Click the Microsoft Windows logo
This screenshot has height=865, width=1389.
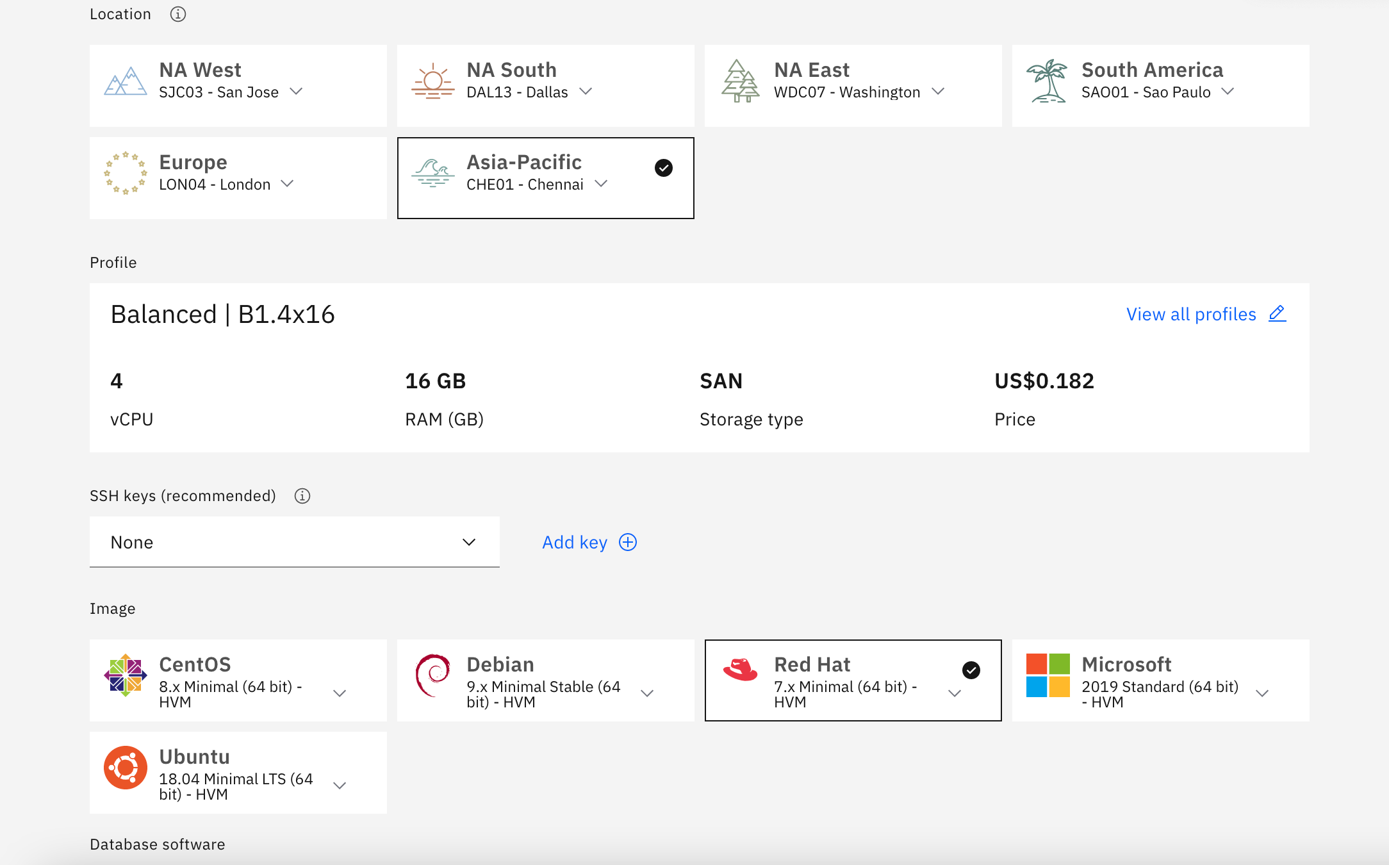tap(1048, 675)
